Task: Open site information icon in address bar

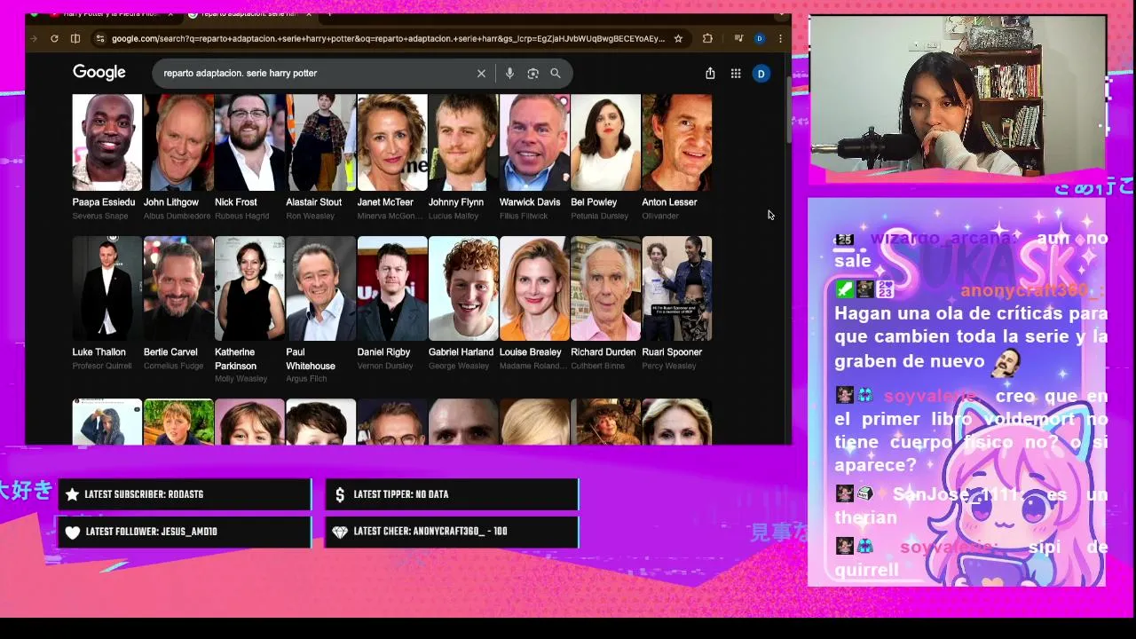Action: [99, 38]
